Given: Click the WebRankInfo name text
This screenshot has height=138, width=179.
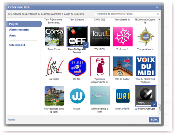Looking at the screenshot, I should pyautogui.click(x=122, y=109).
